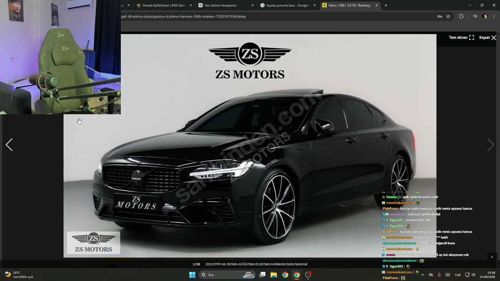Switch keyboard language via TUR indicator
The height and width of the screenshot is (281, 500).
[457, 275]
